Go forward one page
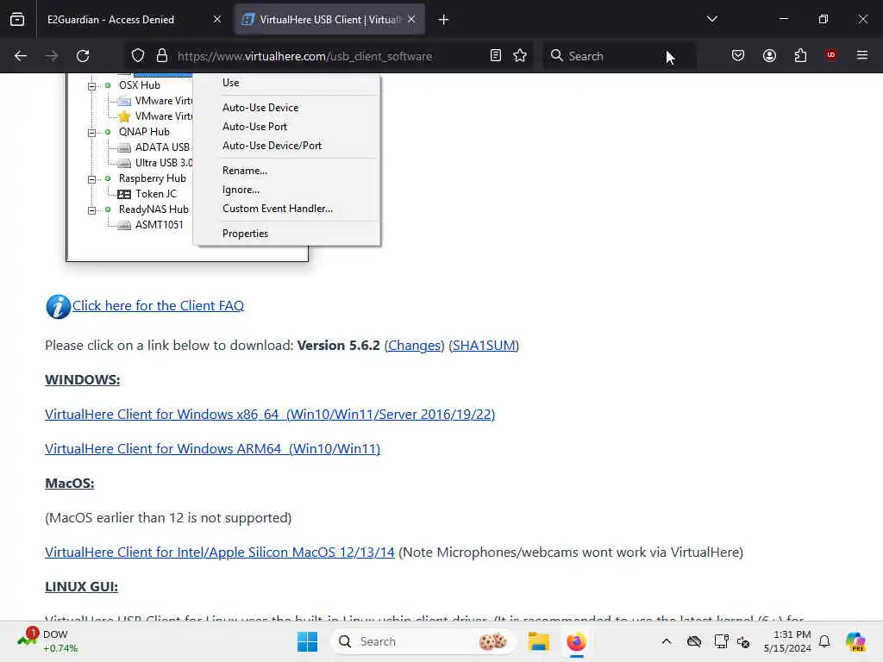This screenshot has height=662, width=883. pyautogui.click(x=52, y=56)
